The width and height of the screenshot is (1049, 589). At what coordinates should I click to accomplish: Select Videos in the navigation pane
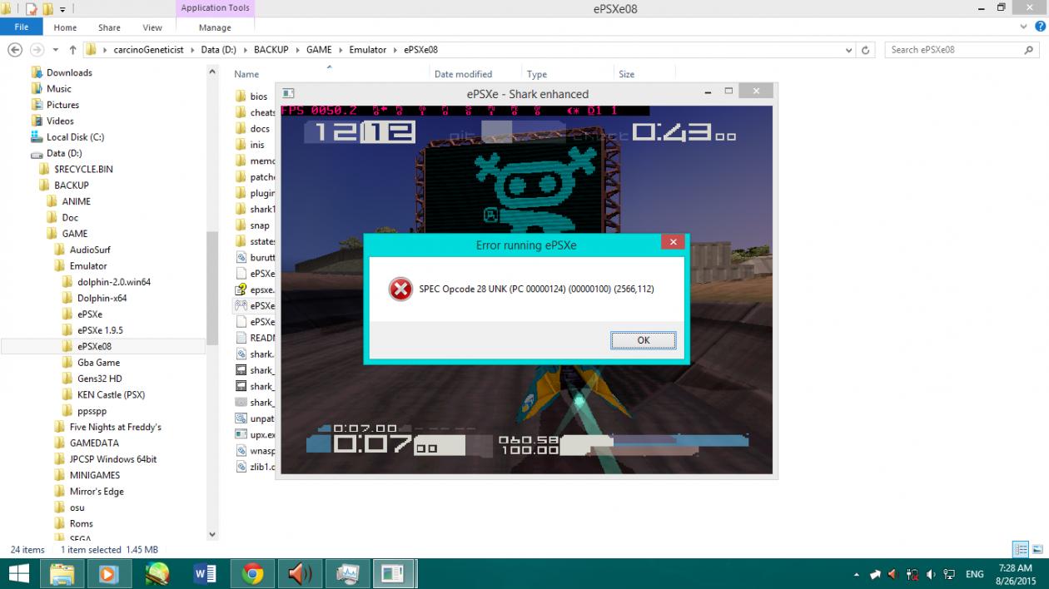(x=60, y=121)
